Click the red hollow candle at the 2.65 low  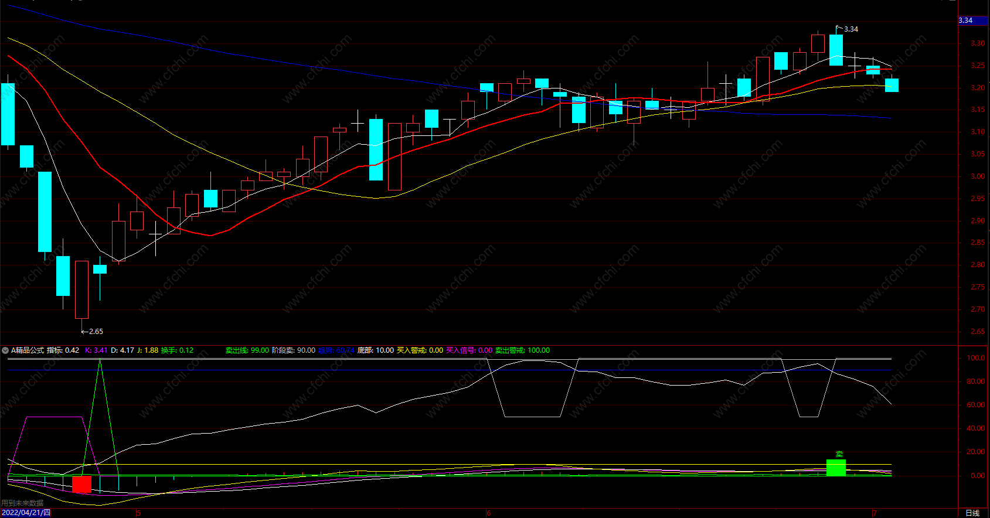[81, 290]
